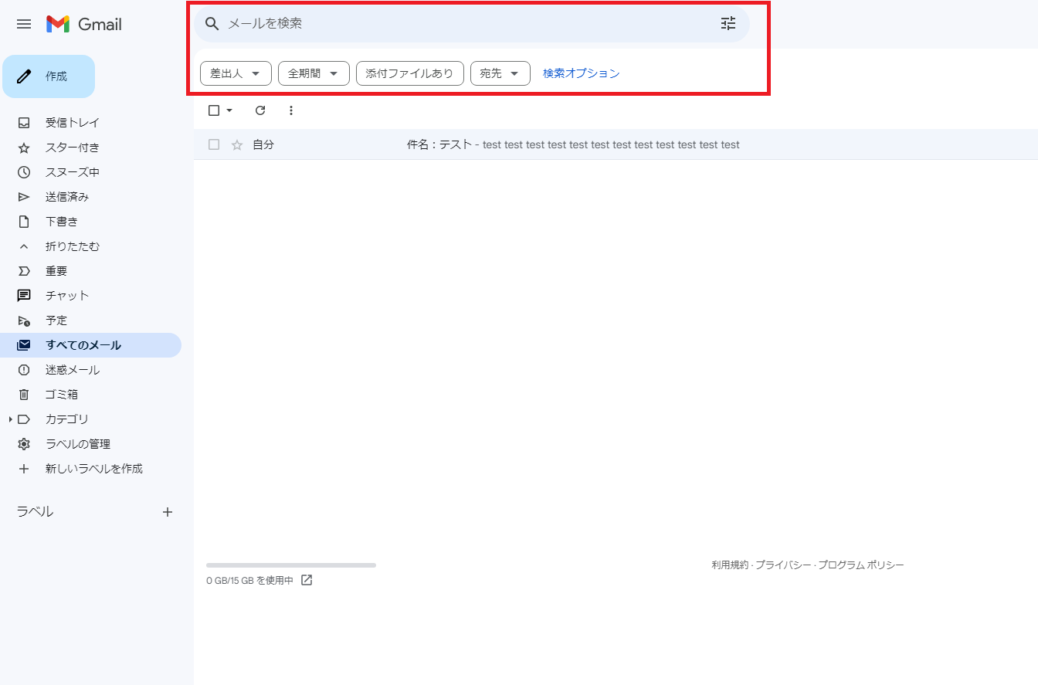This screenshot has height=685, width=1038.
Task: Open the three-dot more options menu
Action: pos(291,110)
